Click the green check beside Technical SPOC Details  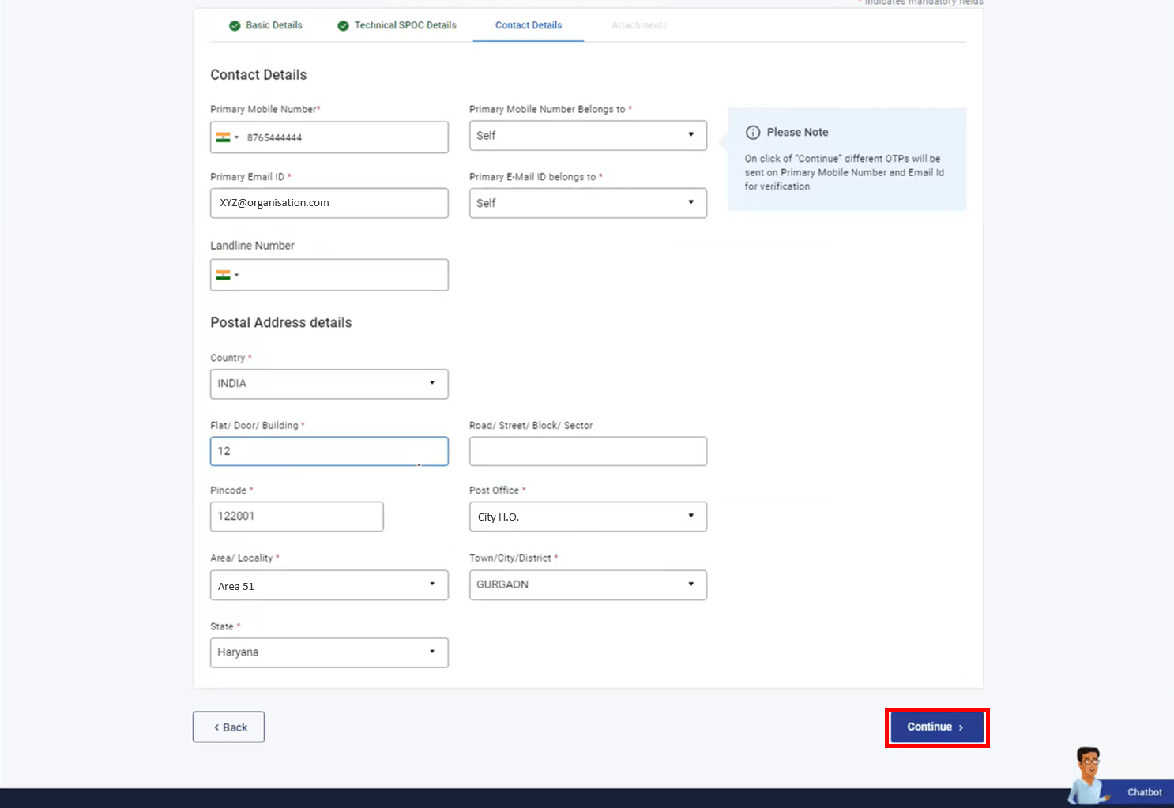tap(343, 26)
